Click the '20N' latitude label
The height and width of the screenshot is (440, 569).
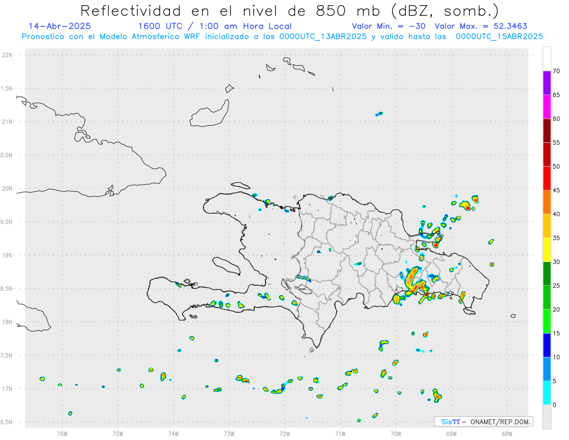(8, 189)
